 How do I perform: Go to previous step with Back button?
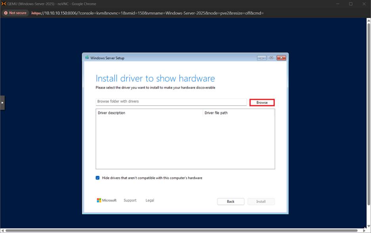pos(231,202)
